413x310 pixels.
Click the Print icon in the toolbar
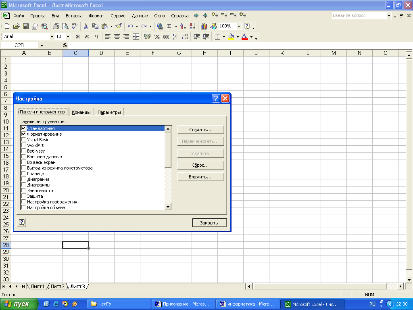[x=56, y=26]
